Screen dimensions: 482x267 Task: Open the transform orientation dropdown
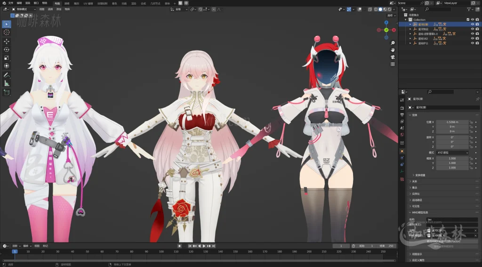pos(179,9)
